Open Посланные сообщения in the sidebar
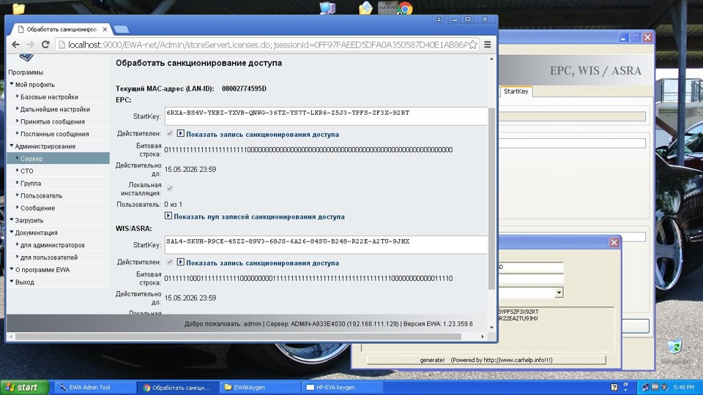 (x=55, y=134)
